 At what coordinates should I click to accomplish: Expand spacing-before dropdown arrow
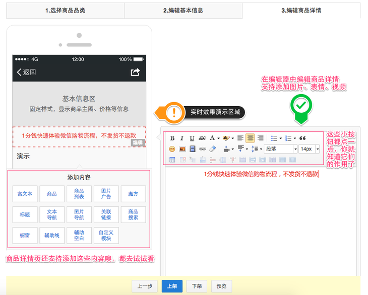click(x=232, y=149)
